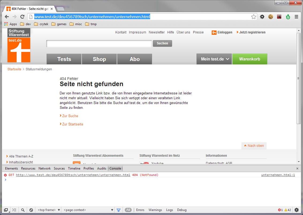
Task: Toggle the console filter funnel icon
Action: (x=119, y=210)
